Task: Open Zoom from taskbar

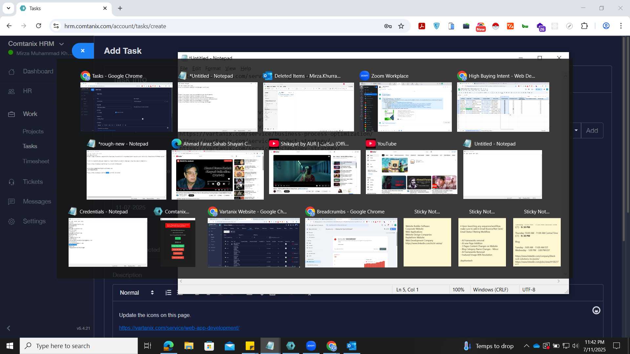Action: [x=311, y=346]
